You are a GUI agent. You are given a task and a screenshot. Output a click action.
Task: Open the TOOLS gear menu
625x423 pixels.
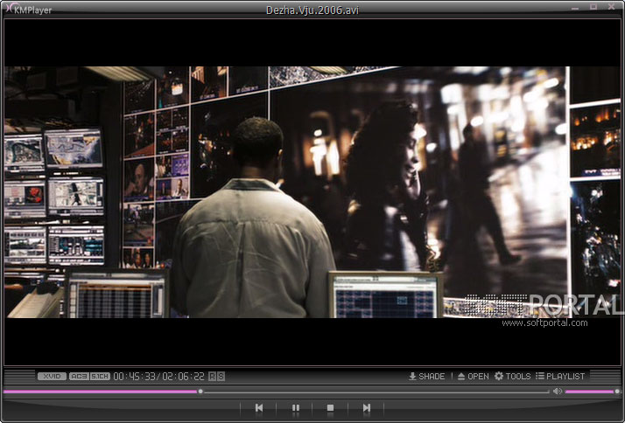[x=512, y=376]
